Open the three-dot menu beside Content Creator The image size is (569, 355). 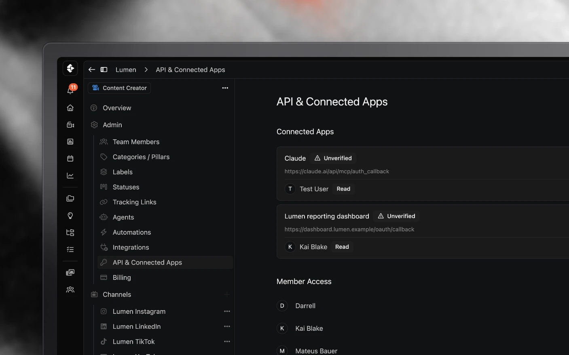225,88
